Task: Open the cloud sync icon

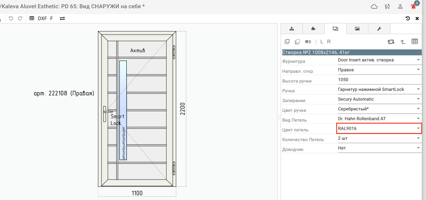Action: [x=374, y=6]
